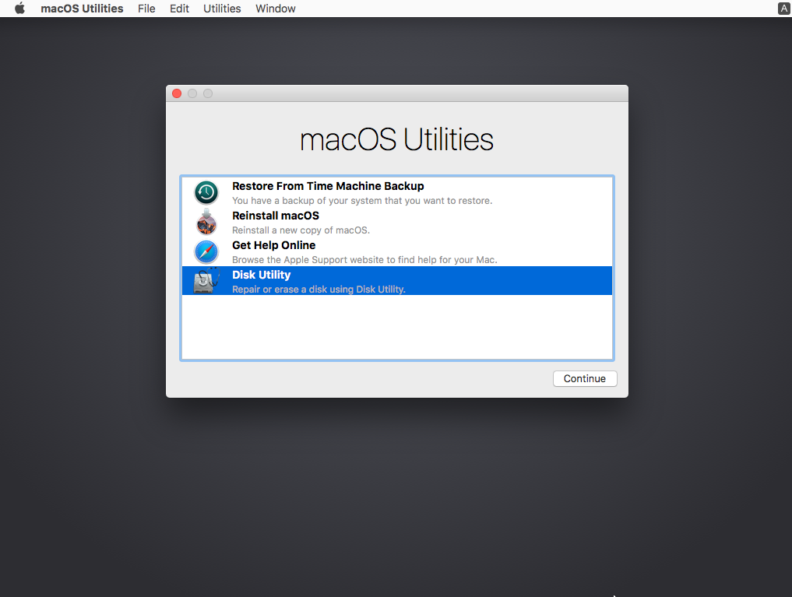
Task: Click the Time Machine backup icon
Action: pyautogui.click(x=206, y=192)
